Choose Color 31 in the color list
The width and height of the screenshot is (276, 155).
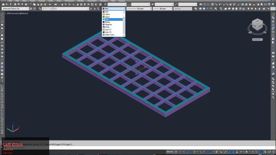coord(113,30)
